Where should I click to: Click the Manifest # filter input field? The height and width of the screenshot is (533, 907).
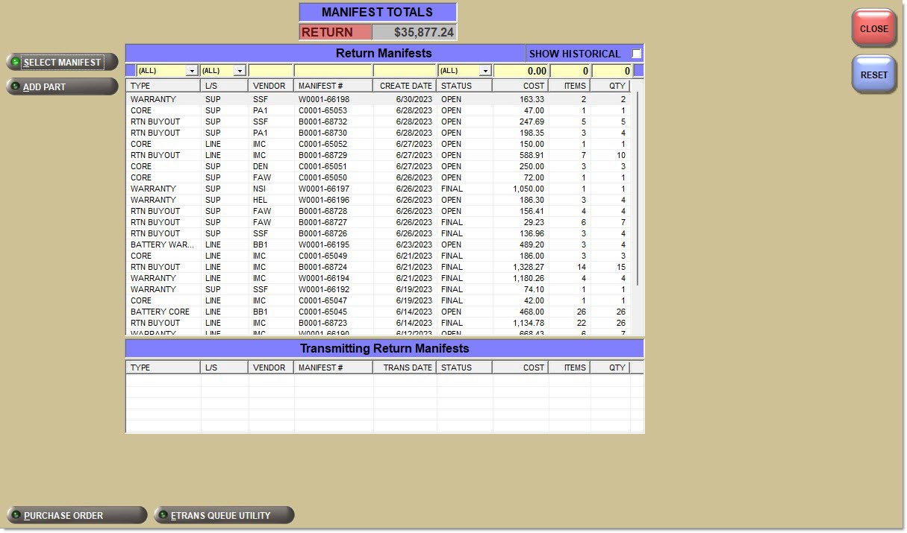coord(333,71)
